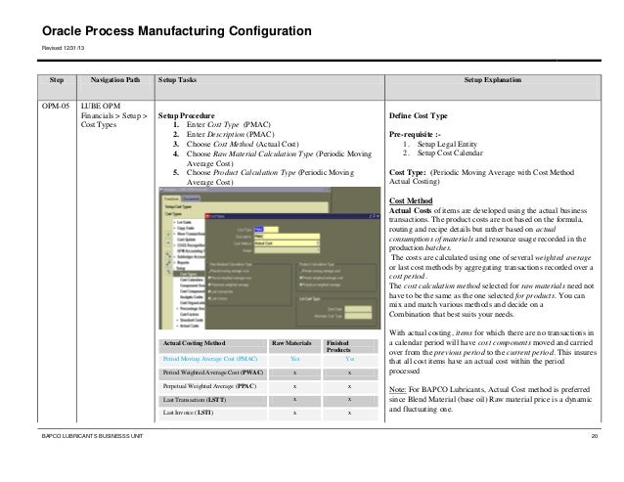Click the Expand Branch icon below the Collapse icon

click(169, 255)
